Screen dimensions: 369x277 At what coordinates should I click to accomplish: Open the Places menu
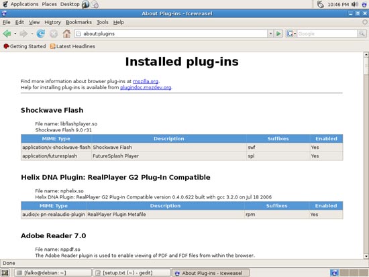(50, 4)
